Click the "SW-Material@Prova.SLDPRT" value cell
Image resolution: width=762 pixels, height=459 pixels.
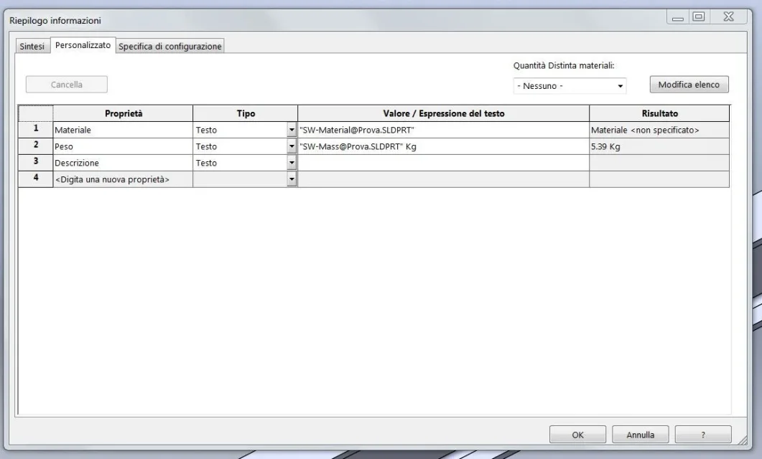443,130
